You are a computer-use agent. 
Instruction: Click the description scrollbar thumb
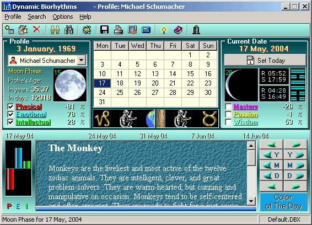click(251, 157)
